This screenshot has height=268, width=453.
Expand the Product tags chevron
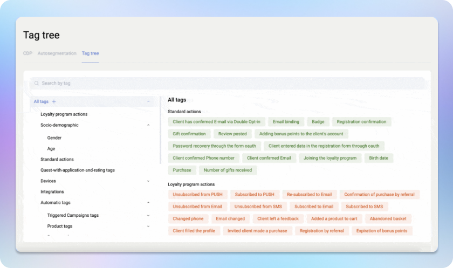coord(148,226)
